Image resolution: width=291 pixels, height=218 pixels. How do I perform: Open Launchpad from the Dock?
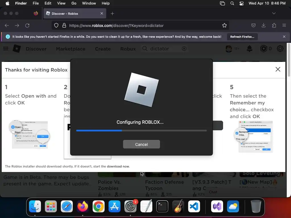(51, 206)
